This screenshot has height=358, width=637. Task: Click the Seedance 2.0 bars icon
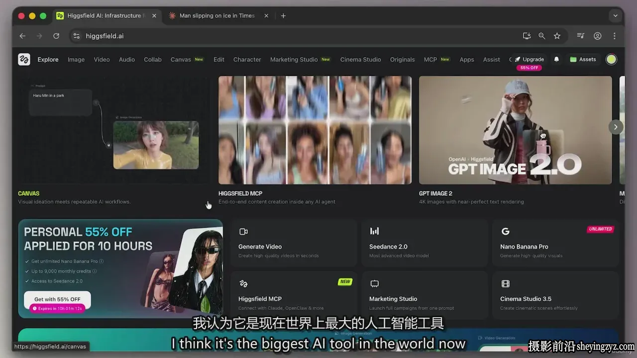(374, 231)
